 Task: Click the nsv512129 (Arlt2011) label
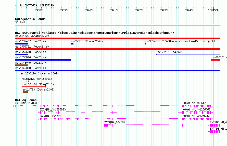point(37,79)
